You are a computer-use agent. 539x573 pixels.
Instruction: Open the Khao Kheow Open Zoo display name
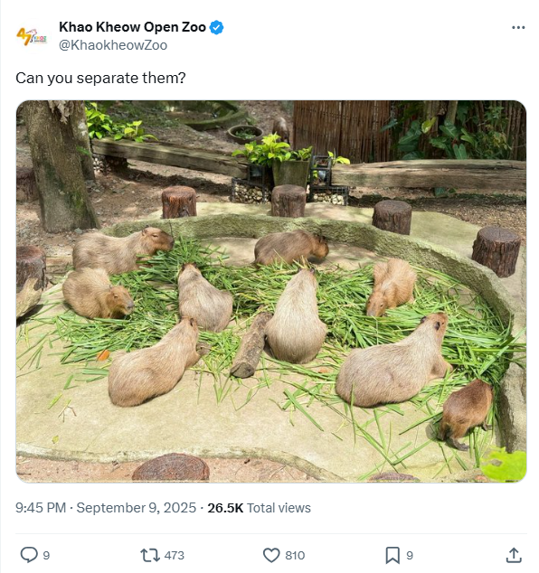(132, 27)
